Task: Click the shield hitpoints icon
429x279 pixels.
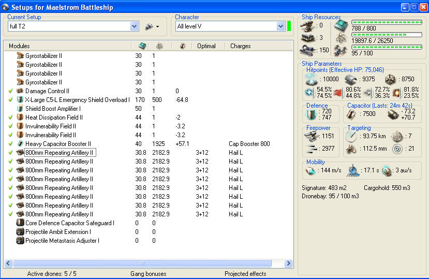Action: 312,79
